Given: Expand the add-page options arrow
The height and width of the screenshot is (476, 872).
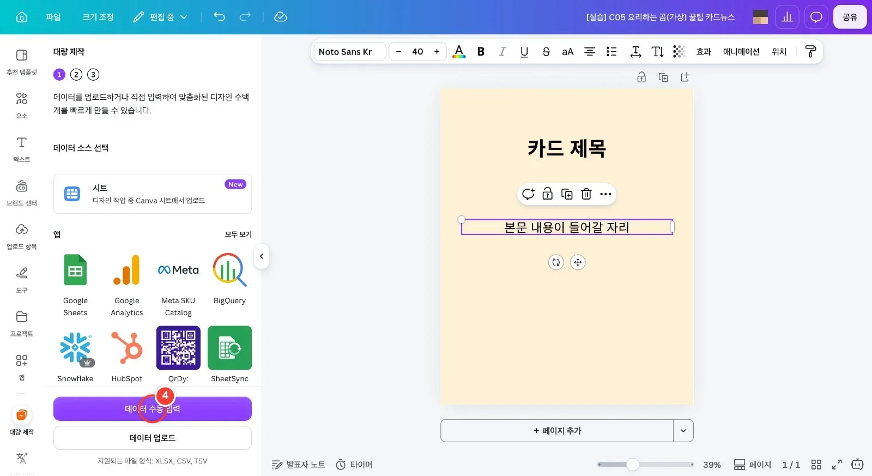Looking at the screenshot, I should coord(683,431).
